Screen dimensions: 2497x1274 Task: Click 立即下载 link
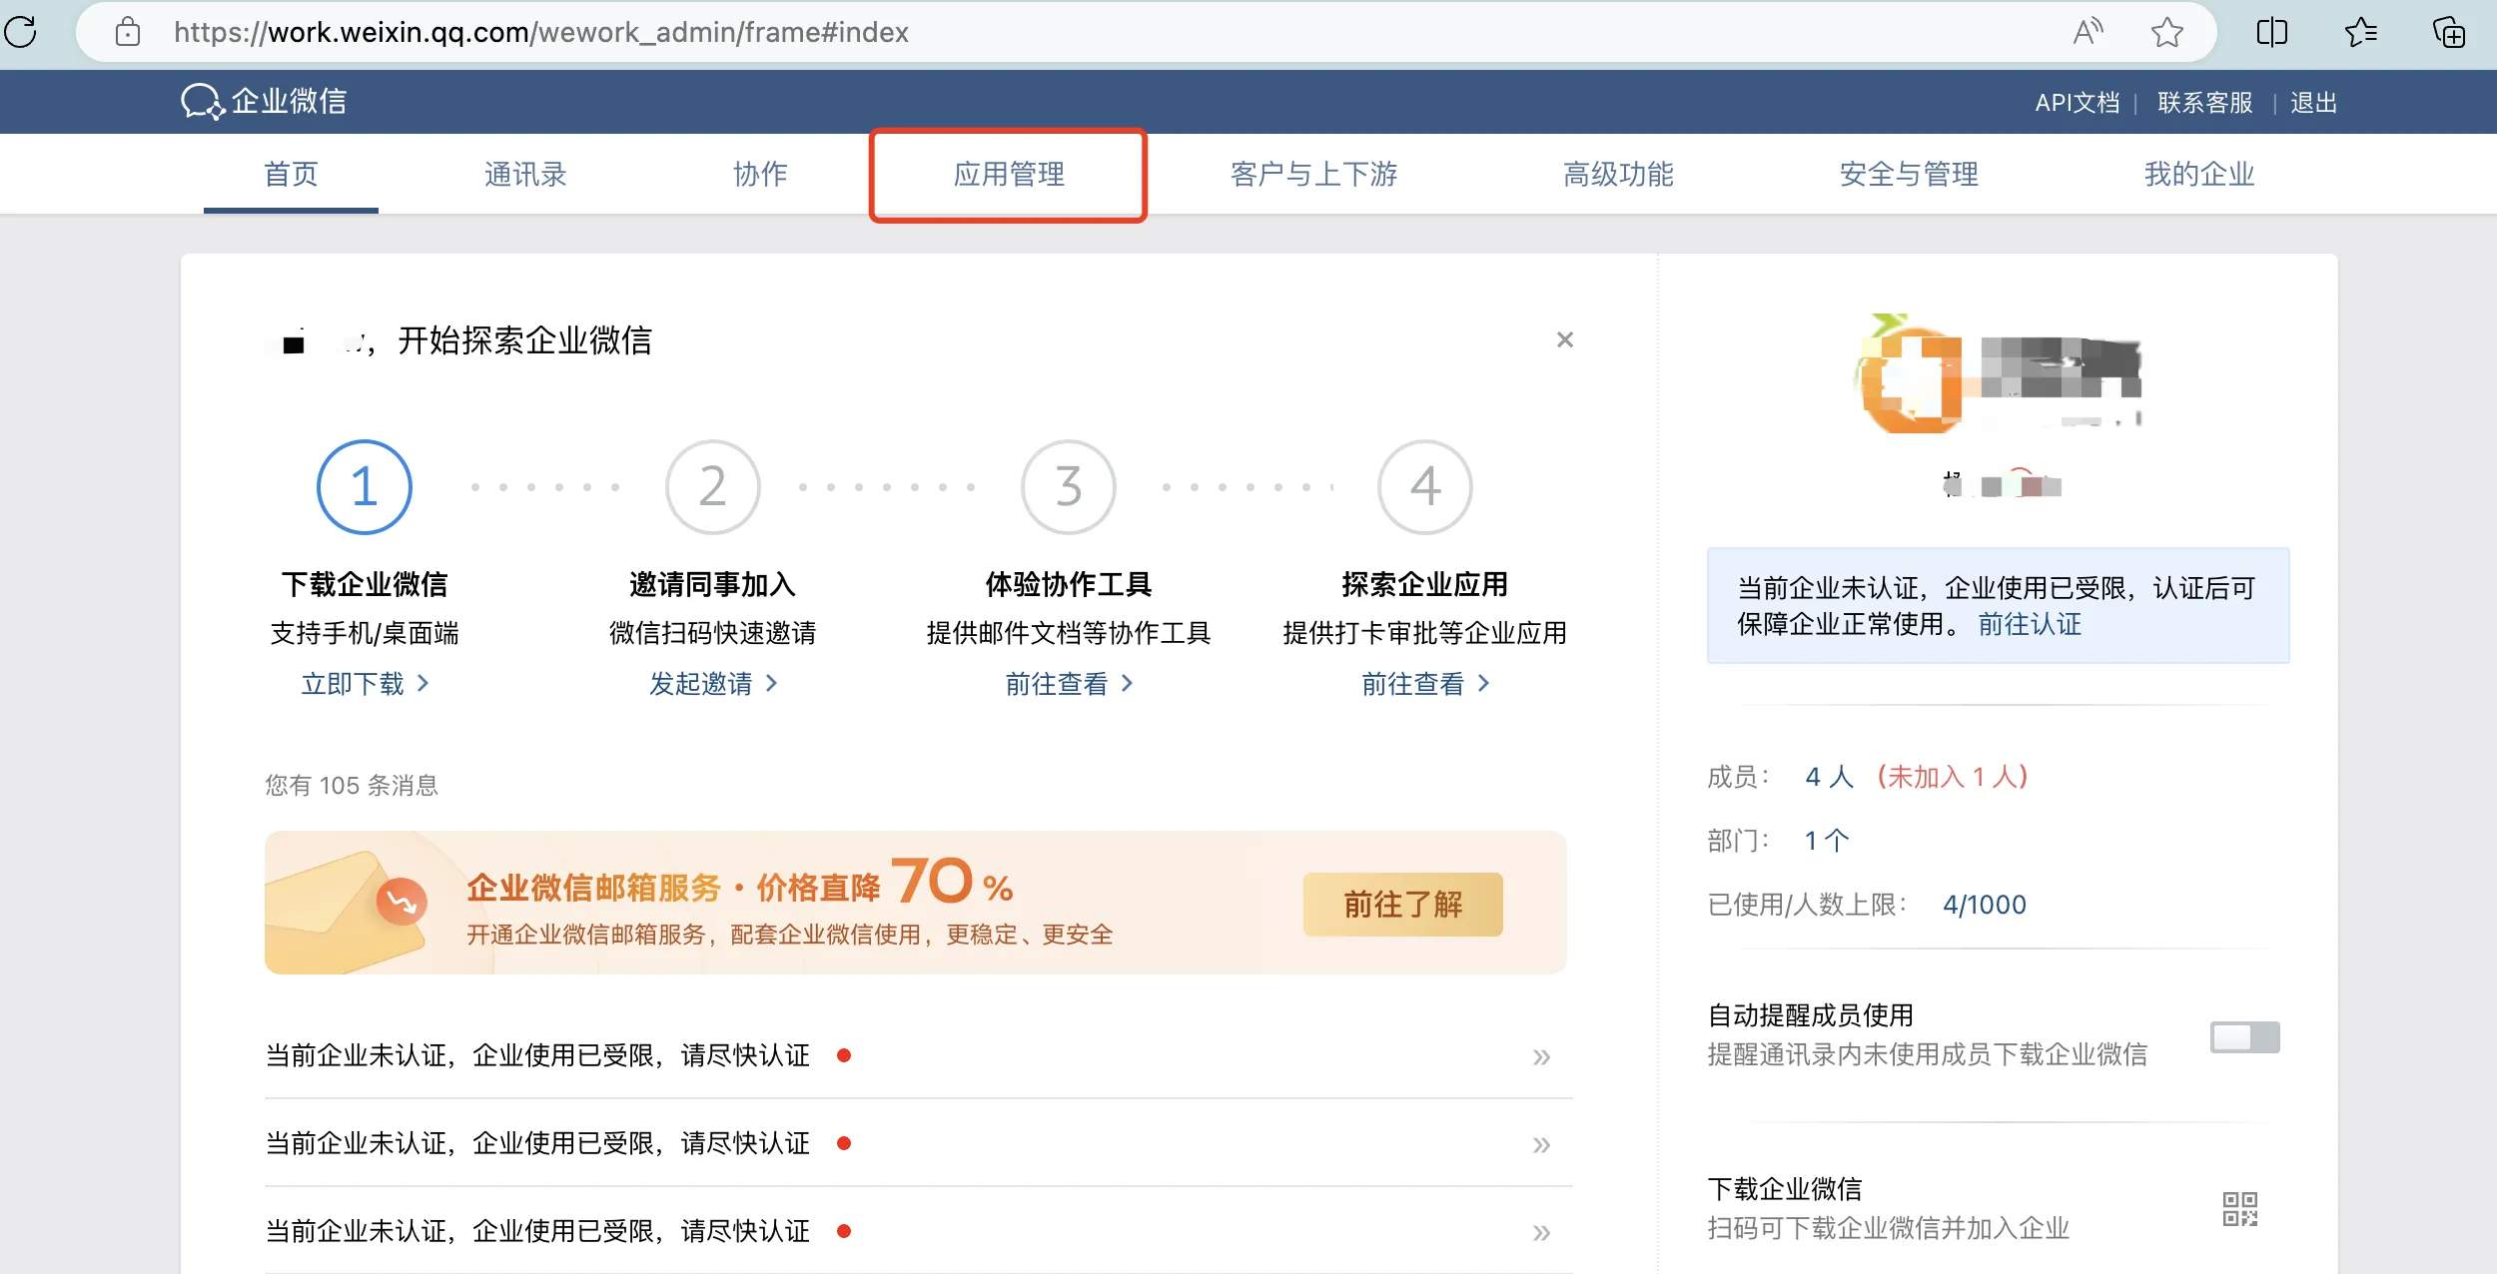(365, 684)
